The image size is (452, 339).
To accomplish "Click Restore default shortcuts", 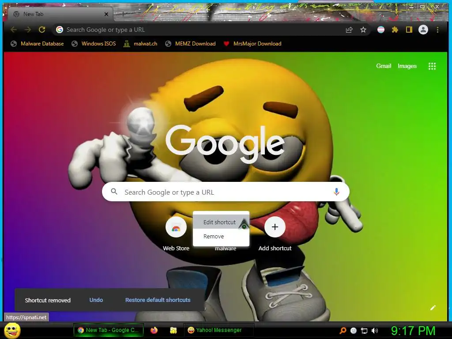I will click(x=158, y=300).
